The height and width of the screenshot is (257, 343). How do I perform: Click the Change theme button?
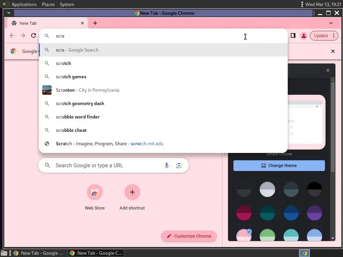point(279,165)
